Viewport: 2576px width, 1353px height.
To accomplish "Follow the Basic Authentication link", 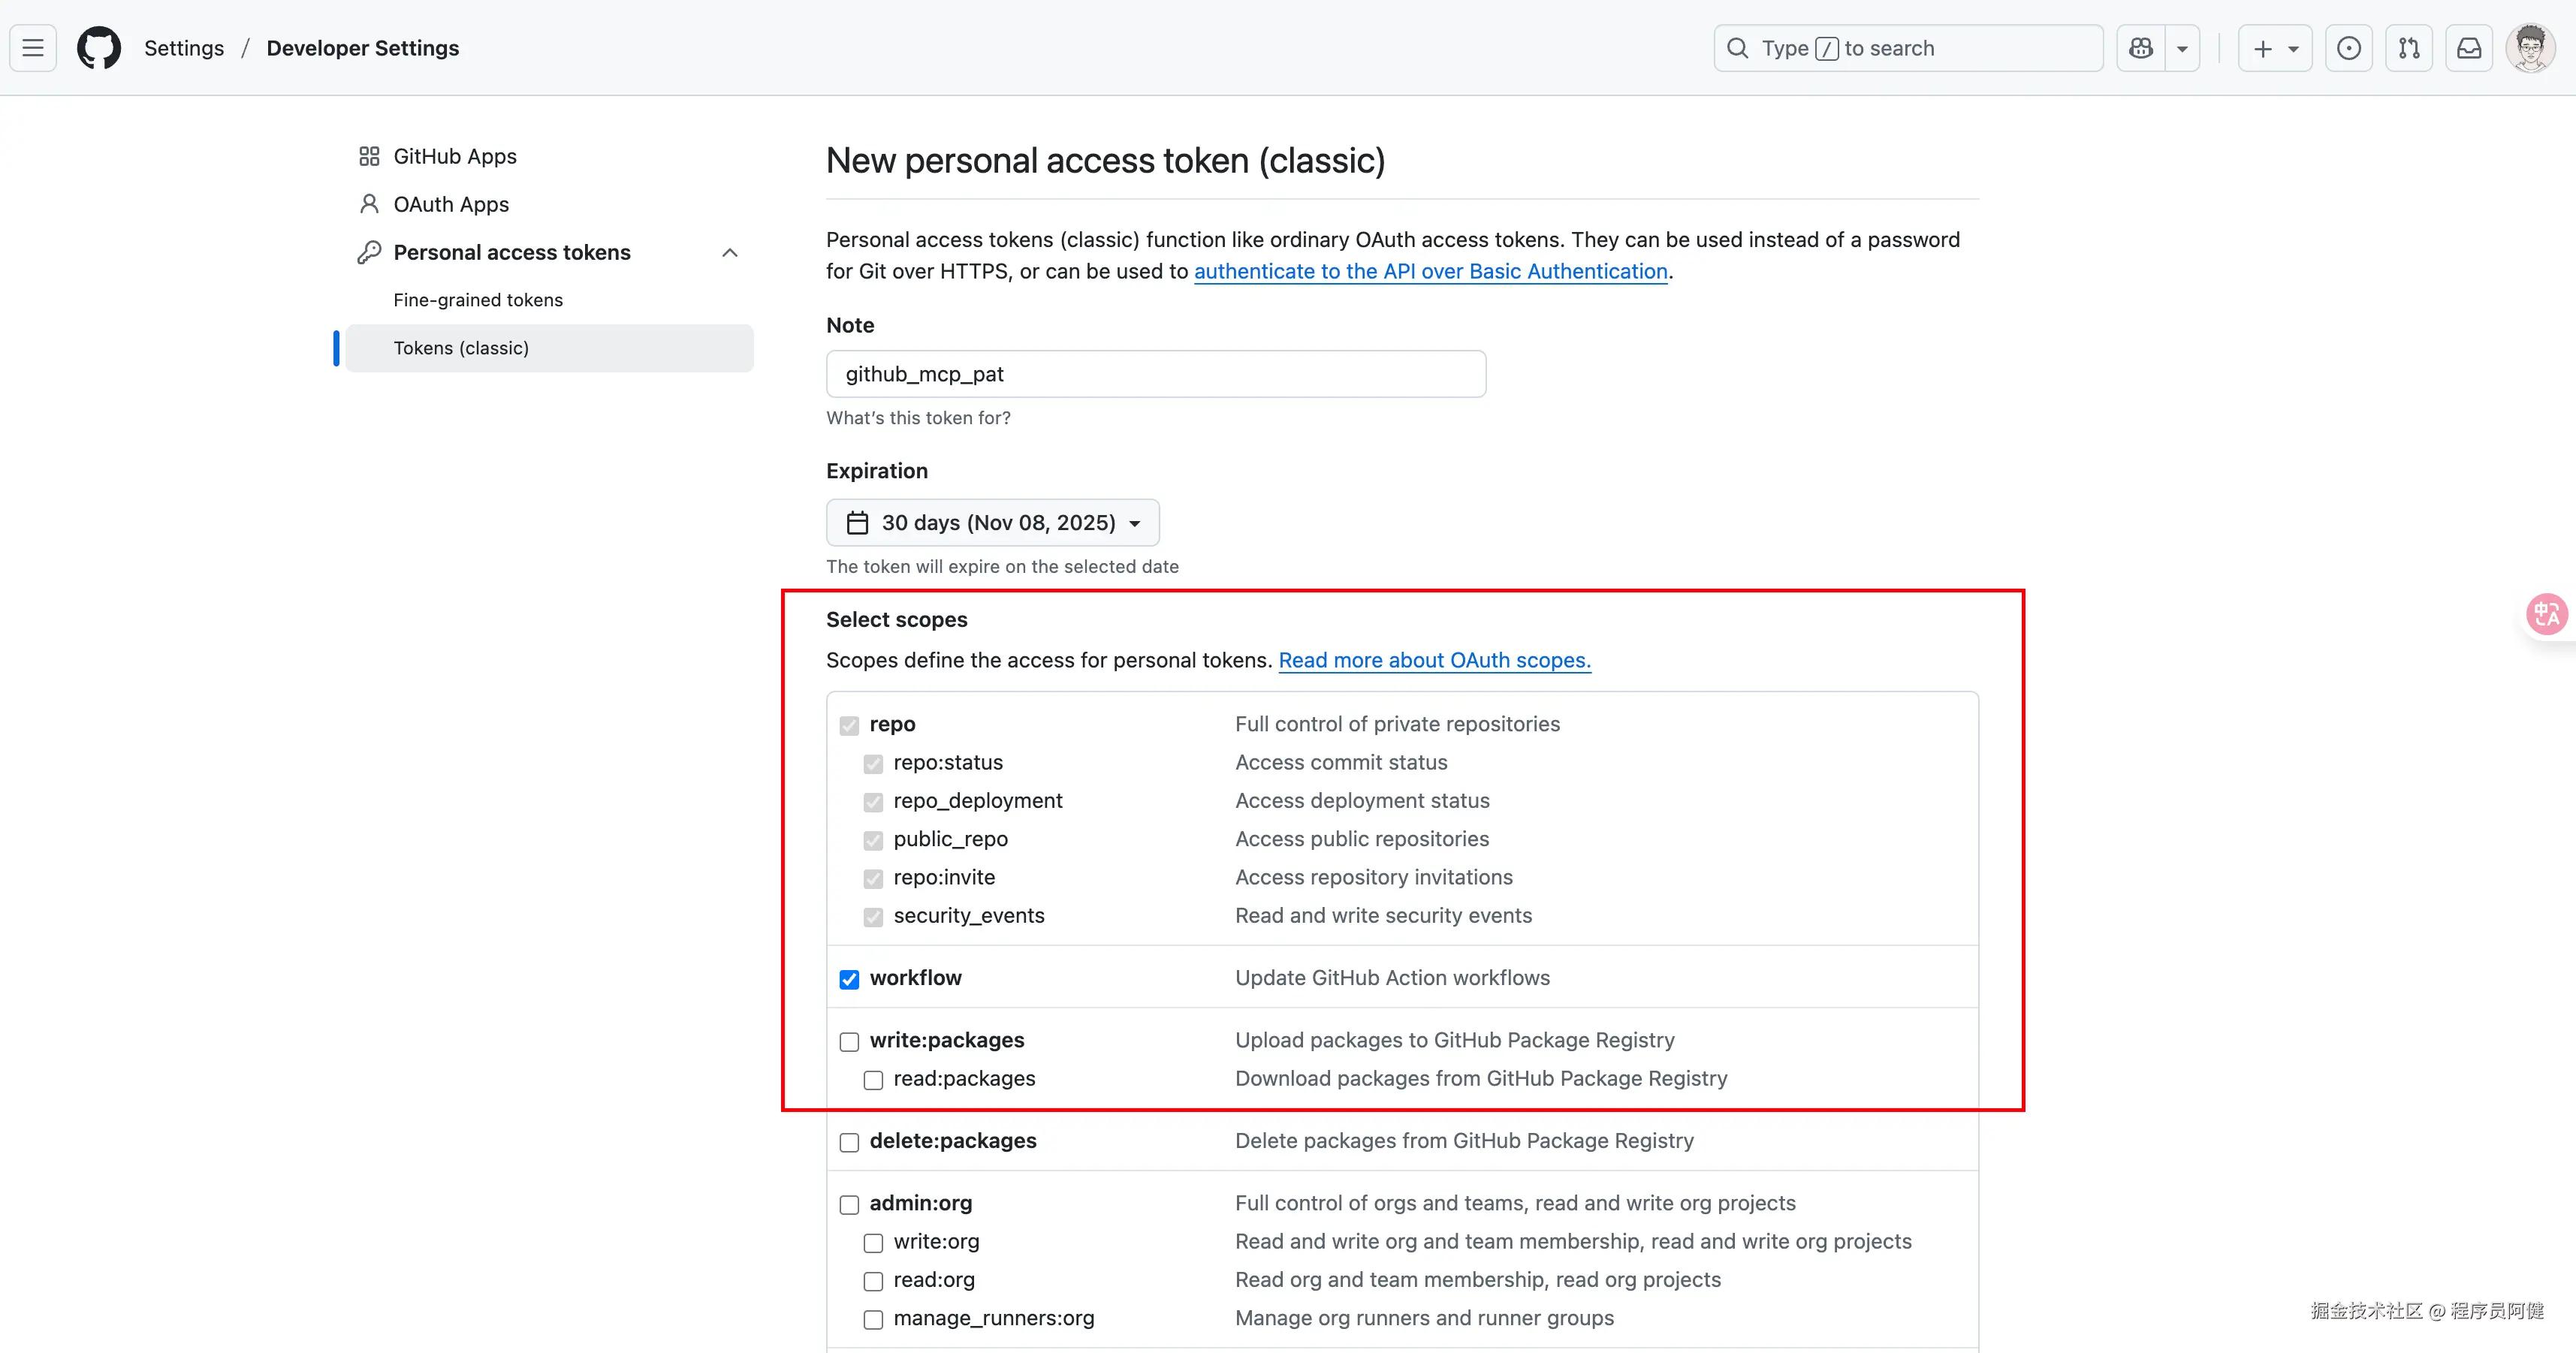I will click(x=1431, y=271).
